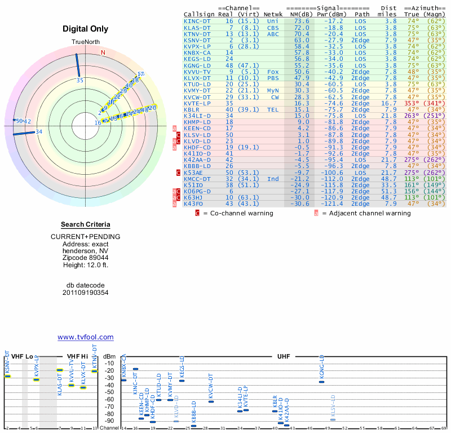
Task: Click the KVCW-DT bar in UHF spectrum
Action: [211, 401]
